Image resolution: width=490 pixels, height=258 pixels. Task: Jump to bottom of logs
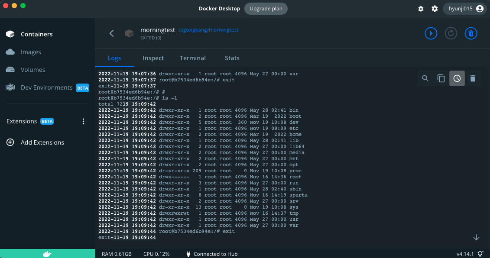click(476, 237)
